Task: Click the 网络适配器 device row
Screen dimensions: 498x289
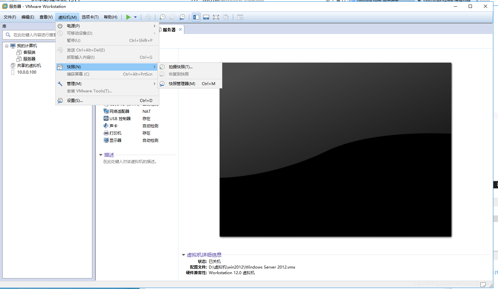Action: (131, 112)
